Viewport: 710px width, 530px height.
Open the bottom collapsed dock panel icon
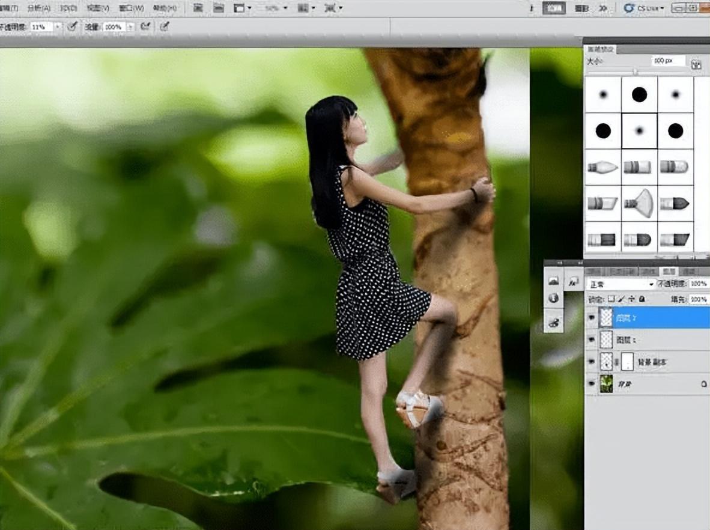pos(553,323)
